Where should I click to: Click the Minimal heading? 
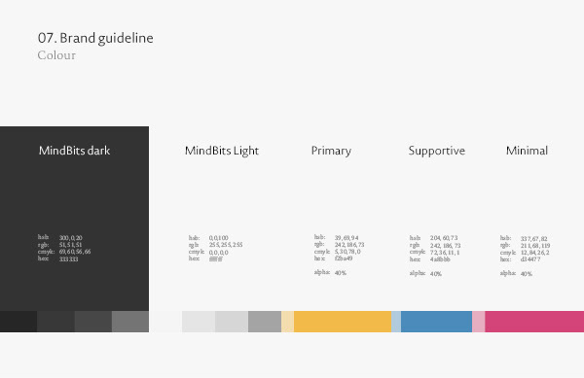527,151
